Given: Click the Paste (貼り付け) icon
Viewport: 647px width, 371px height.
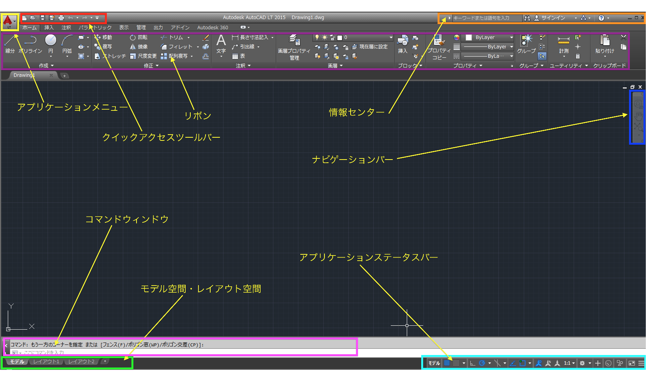Looking at the screenshot, I should point(605,44).
